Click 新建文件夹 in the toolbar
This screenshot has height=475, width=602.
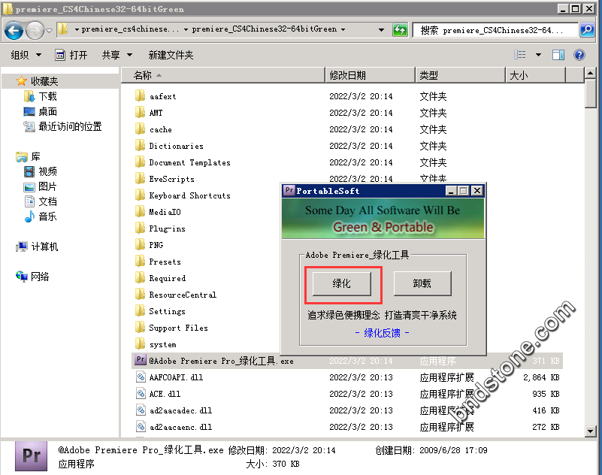[x=171, y=55]
